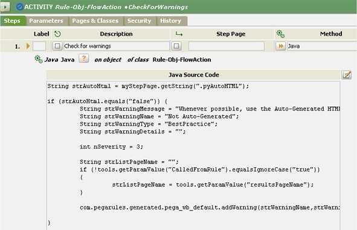Click the green arrow Step Page header icon
Viewport: 357px width, 230px height.
[179, 34]
